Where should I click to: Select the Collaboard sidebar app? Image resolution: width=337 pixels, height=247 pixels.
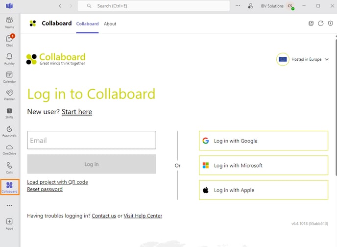10,187
